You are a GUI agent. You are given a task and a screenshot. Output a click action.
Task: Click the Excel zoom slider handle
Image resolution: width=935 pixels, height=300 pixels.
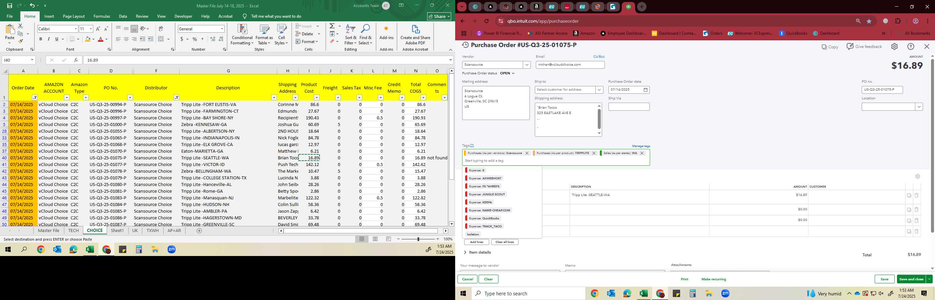tap(418, 239)
